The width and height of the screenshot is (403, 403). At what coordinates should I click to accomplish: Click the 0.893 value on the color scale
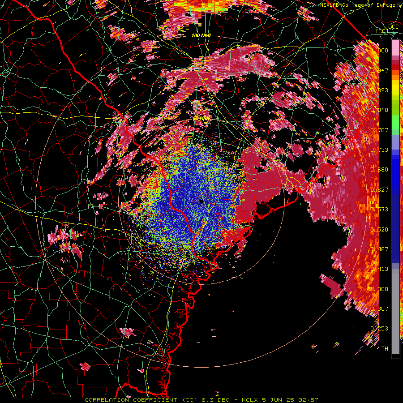pos(379,90)
